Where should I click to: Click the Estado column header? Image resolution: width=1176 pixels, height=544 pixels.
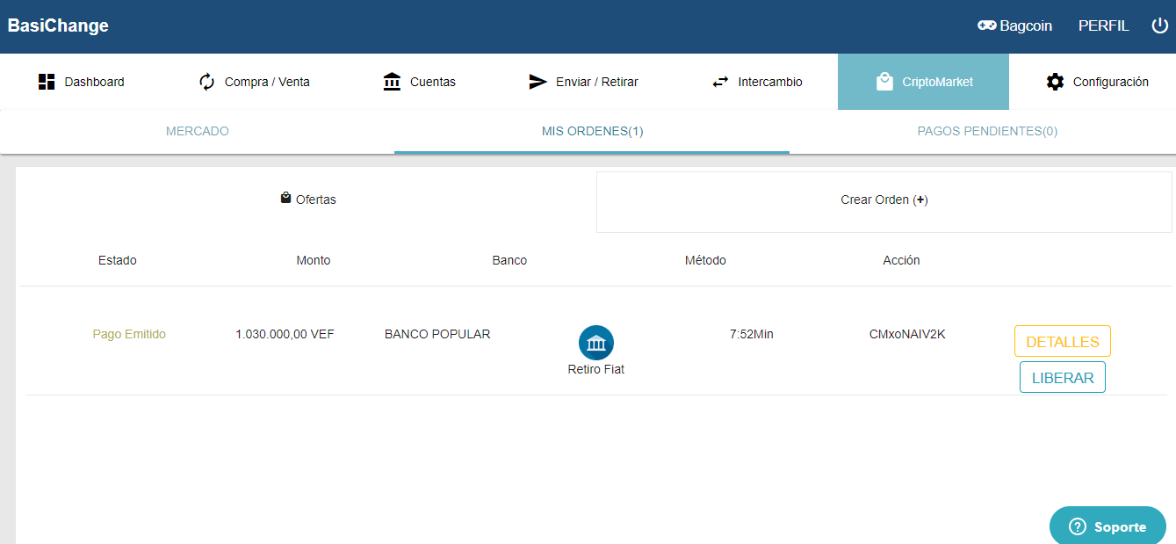[x=118, y=260]
